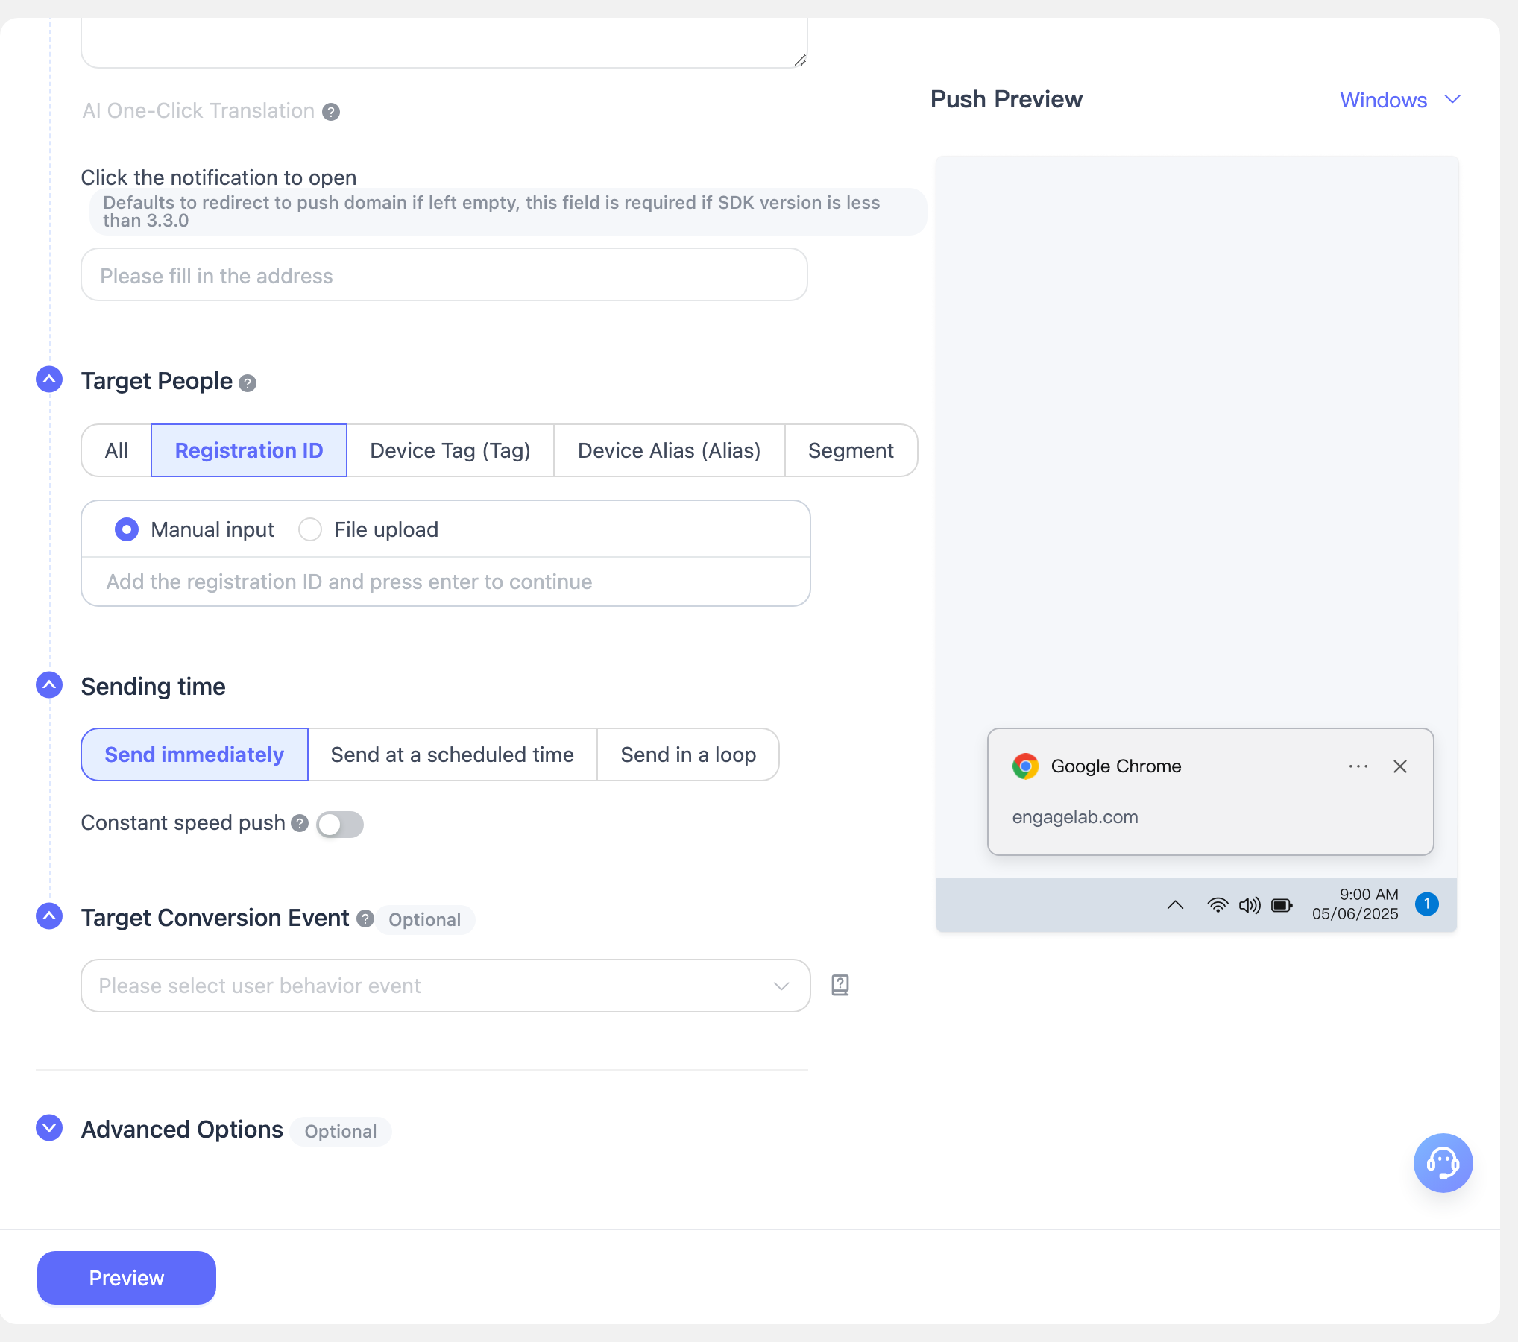Open the event documentation book icon
The image size is (1518, 1342).
(x=840, y=986)
